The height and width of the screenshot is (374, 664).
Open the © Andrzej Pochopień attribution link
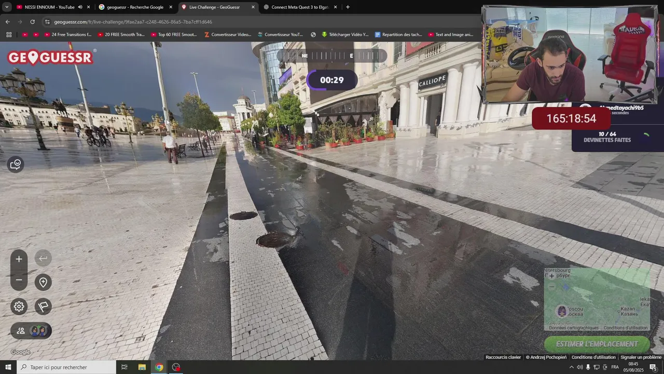(546, 357)
